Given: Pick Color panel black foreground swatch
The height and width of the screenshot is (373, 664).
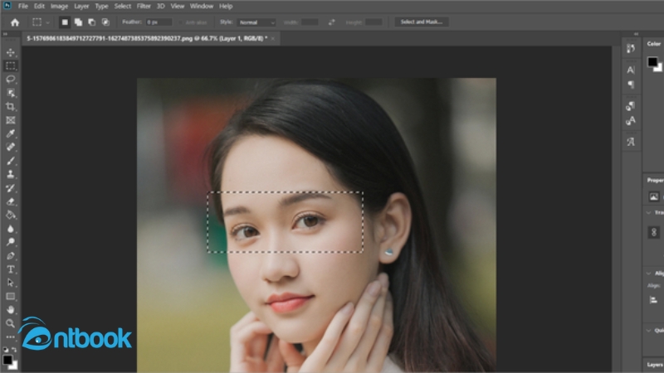Looking at the screenshot, I should tap(652, 61).
